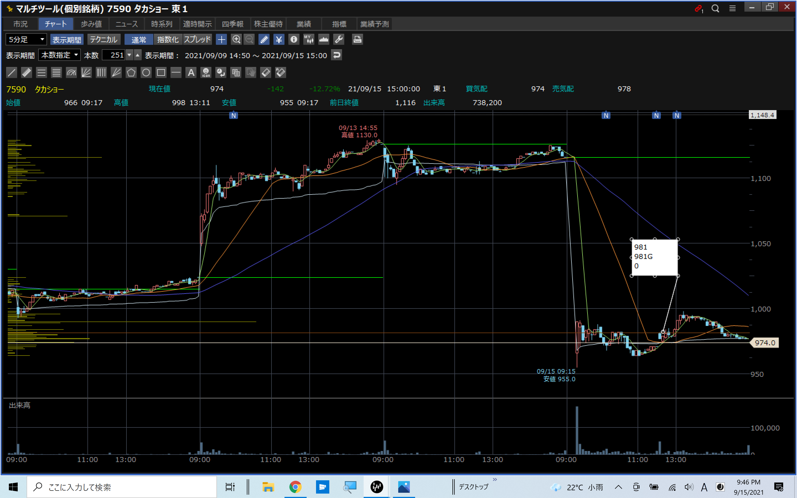Switch to the ニュース tab
The image size is (797, 498).
[x=126, y=24]
